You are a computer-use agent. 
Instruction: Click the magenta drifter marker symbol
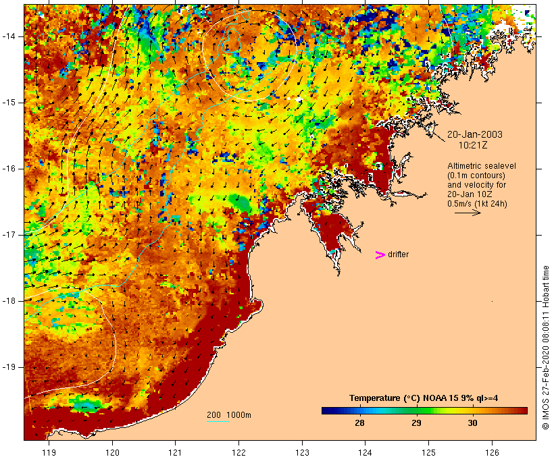[x=380, y=255]
